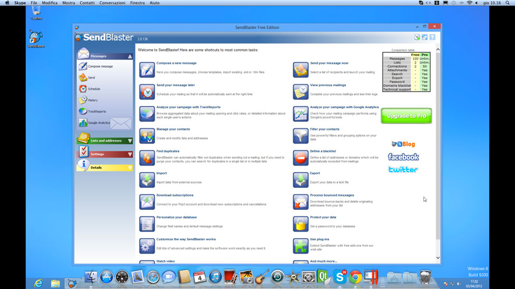Collapse the Messages panel section
Screen dimensions: 515x289
(x=130, y=56)
